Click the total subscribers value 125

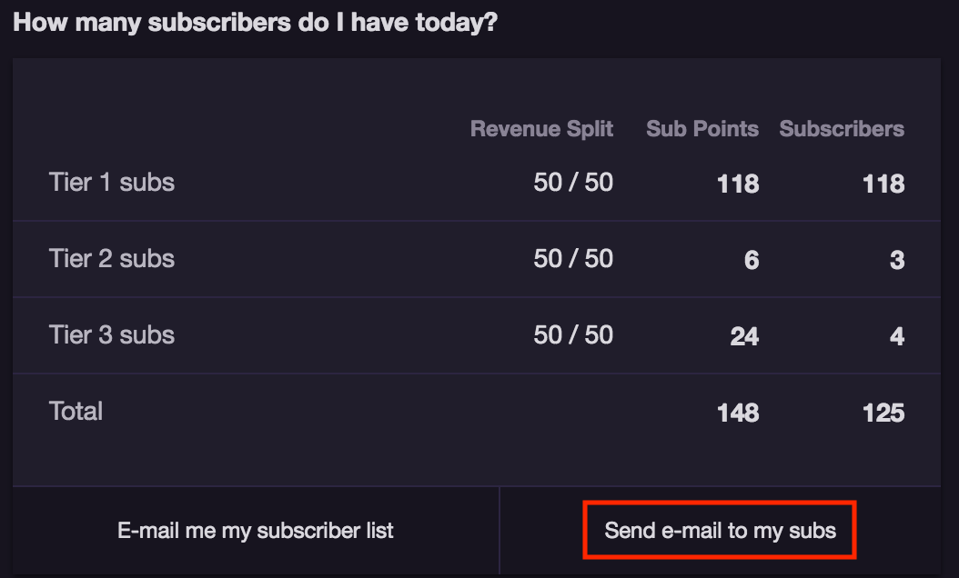coord(880,413)
